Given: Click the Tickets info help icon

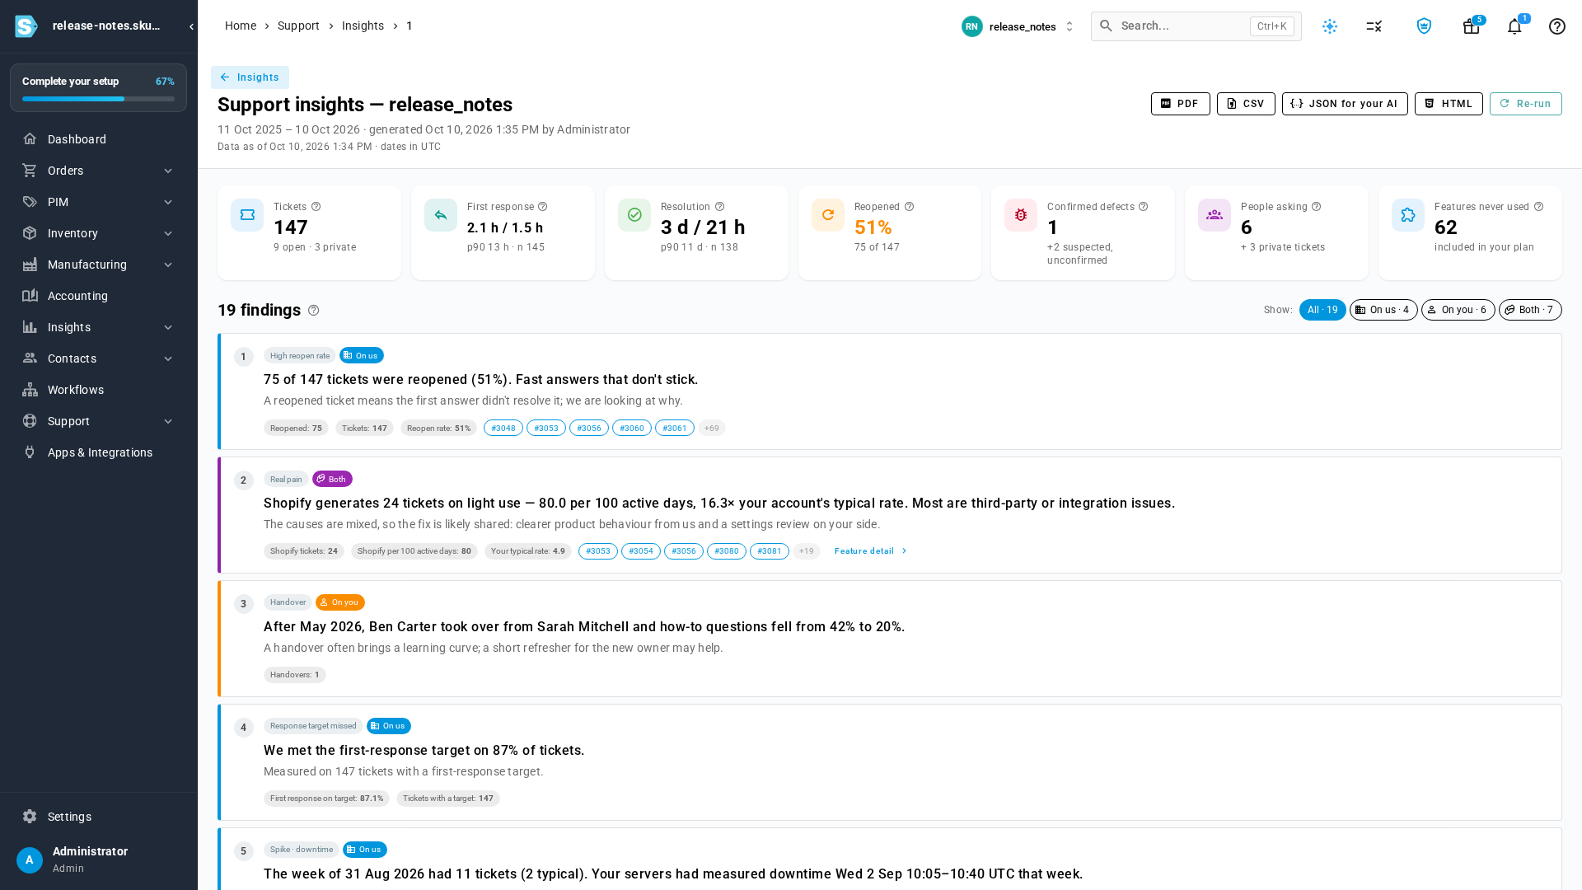Looking at the screenshot, I should 316,207.
